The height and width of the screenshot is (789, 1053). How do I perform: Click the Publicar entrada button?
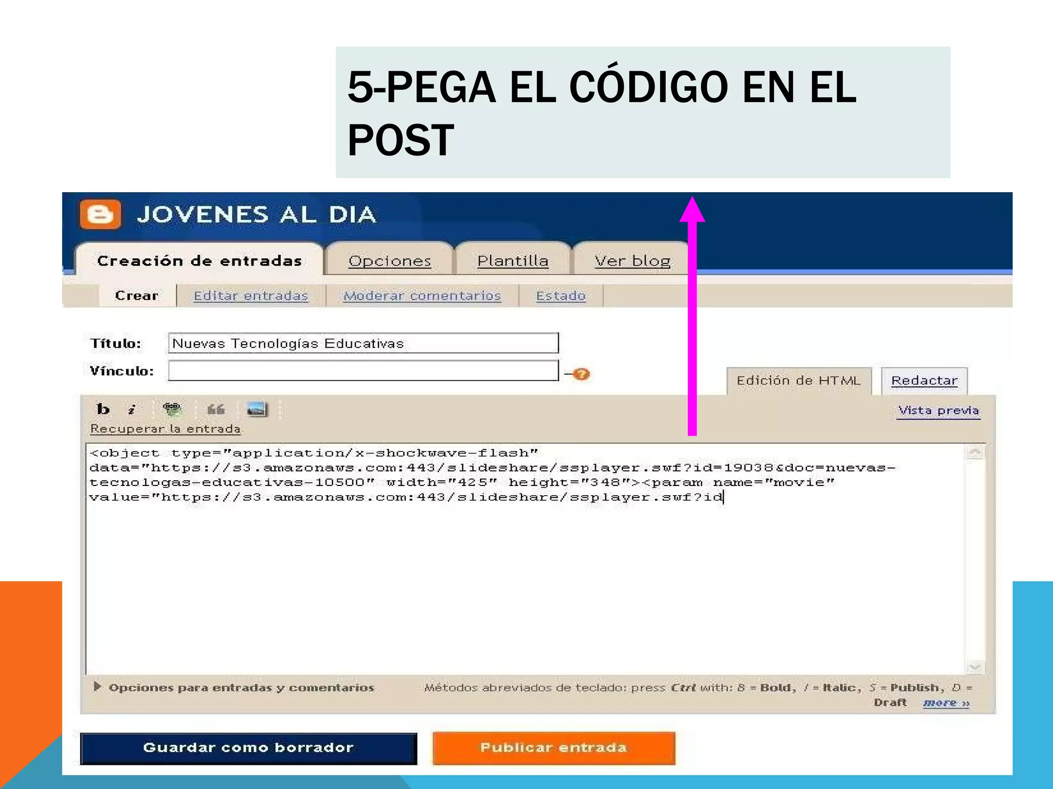[x=554, y=748]
